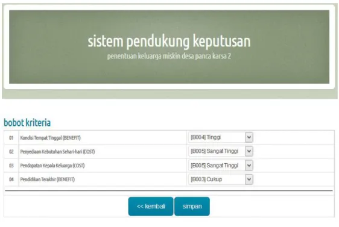This screenshot has width=339, height=227.
Task: Click row number 02 cell
Action: pos(11,152)
